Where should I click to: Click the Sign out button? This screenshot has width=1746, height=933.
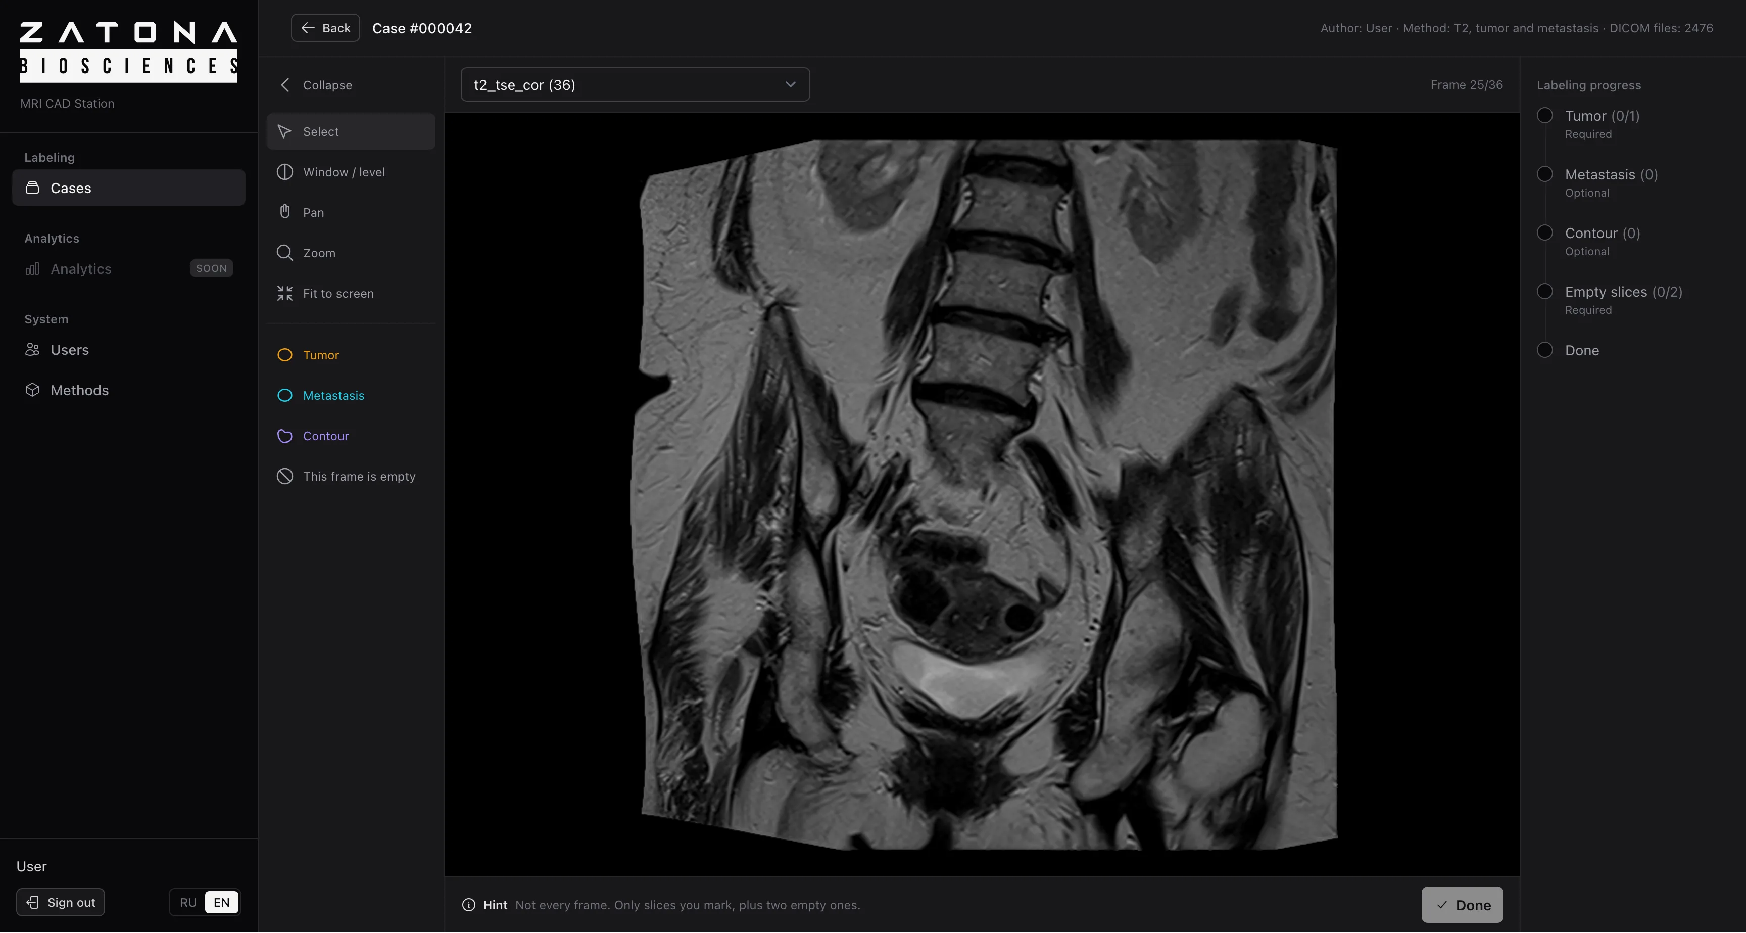(x=60, y=903)
